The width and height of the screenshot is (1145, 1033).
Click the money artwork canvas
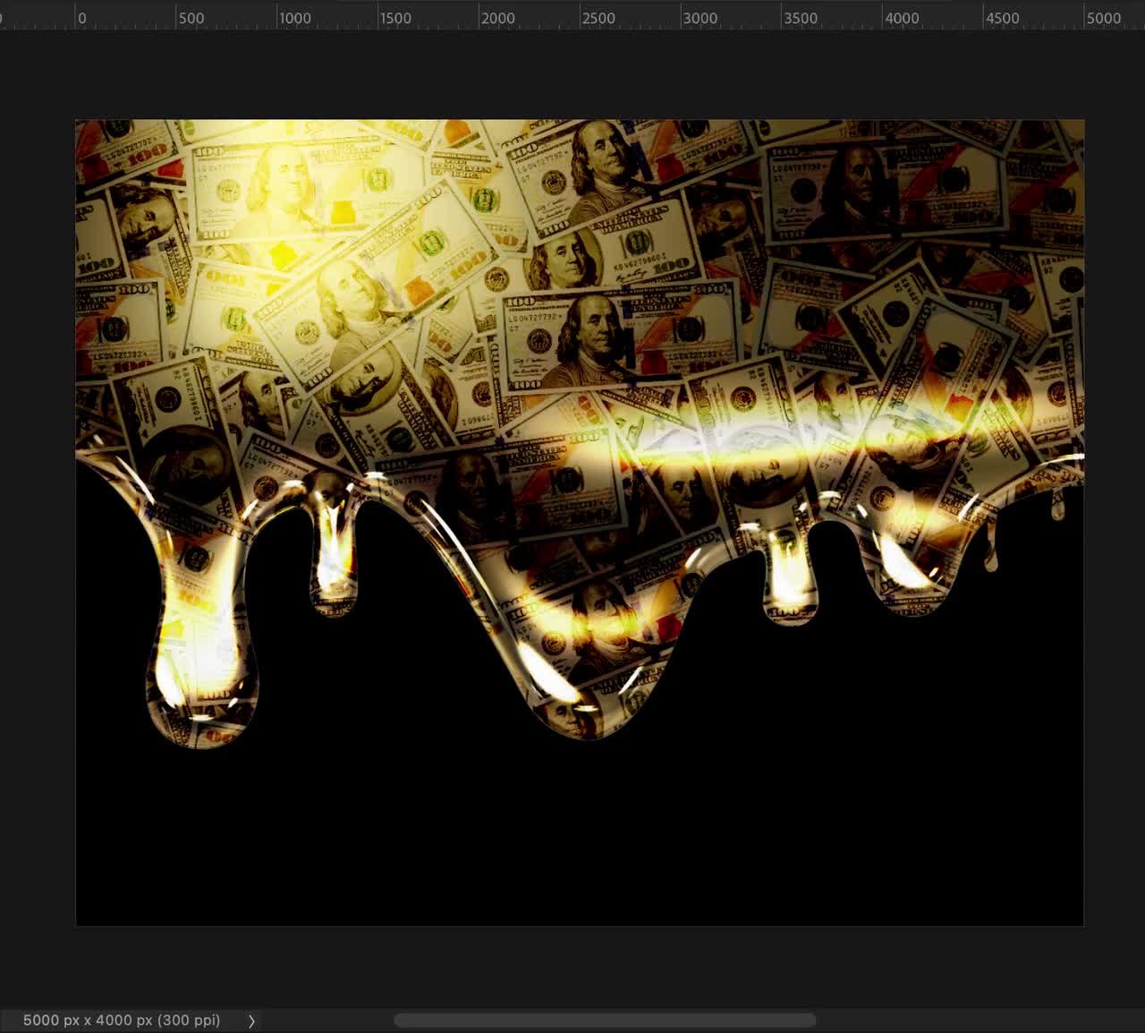pos(580,523)
